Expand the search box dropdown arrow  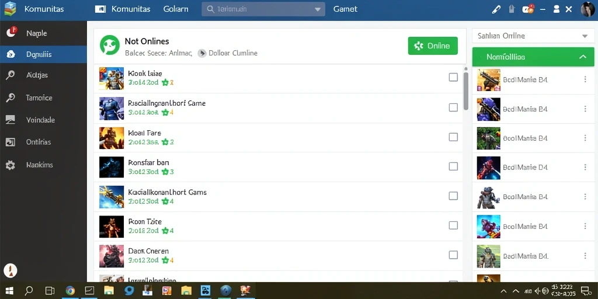(317, 9)
